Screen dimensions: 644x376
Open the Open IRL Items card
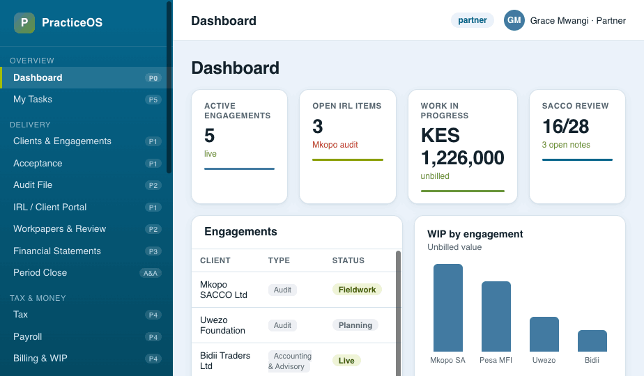pyautogui.click(x=348, y=146)
